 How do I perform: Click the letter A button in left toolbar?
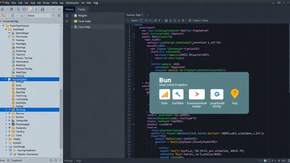pyautogui.click(x=36, y=9)
